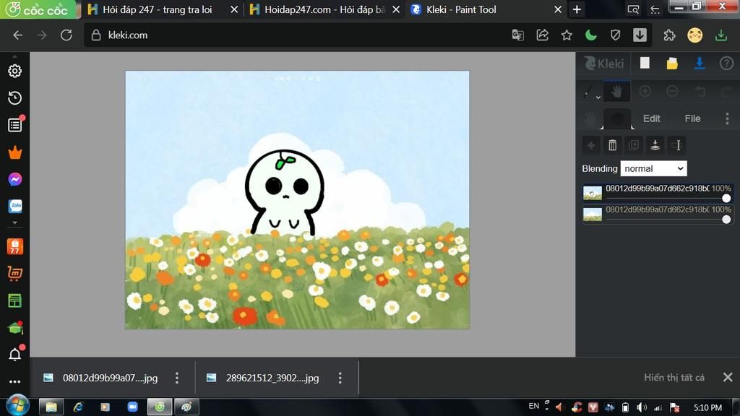The height and width of the screenshot is (416, 740).
Task: Open the import image folder icon
Action: (672, 64)
